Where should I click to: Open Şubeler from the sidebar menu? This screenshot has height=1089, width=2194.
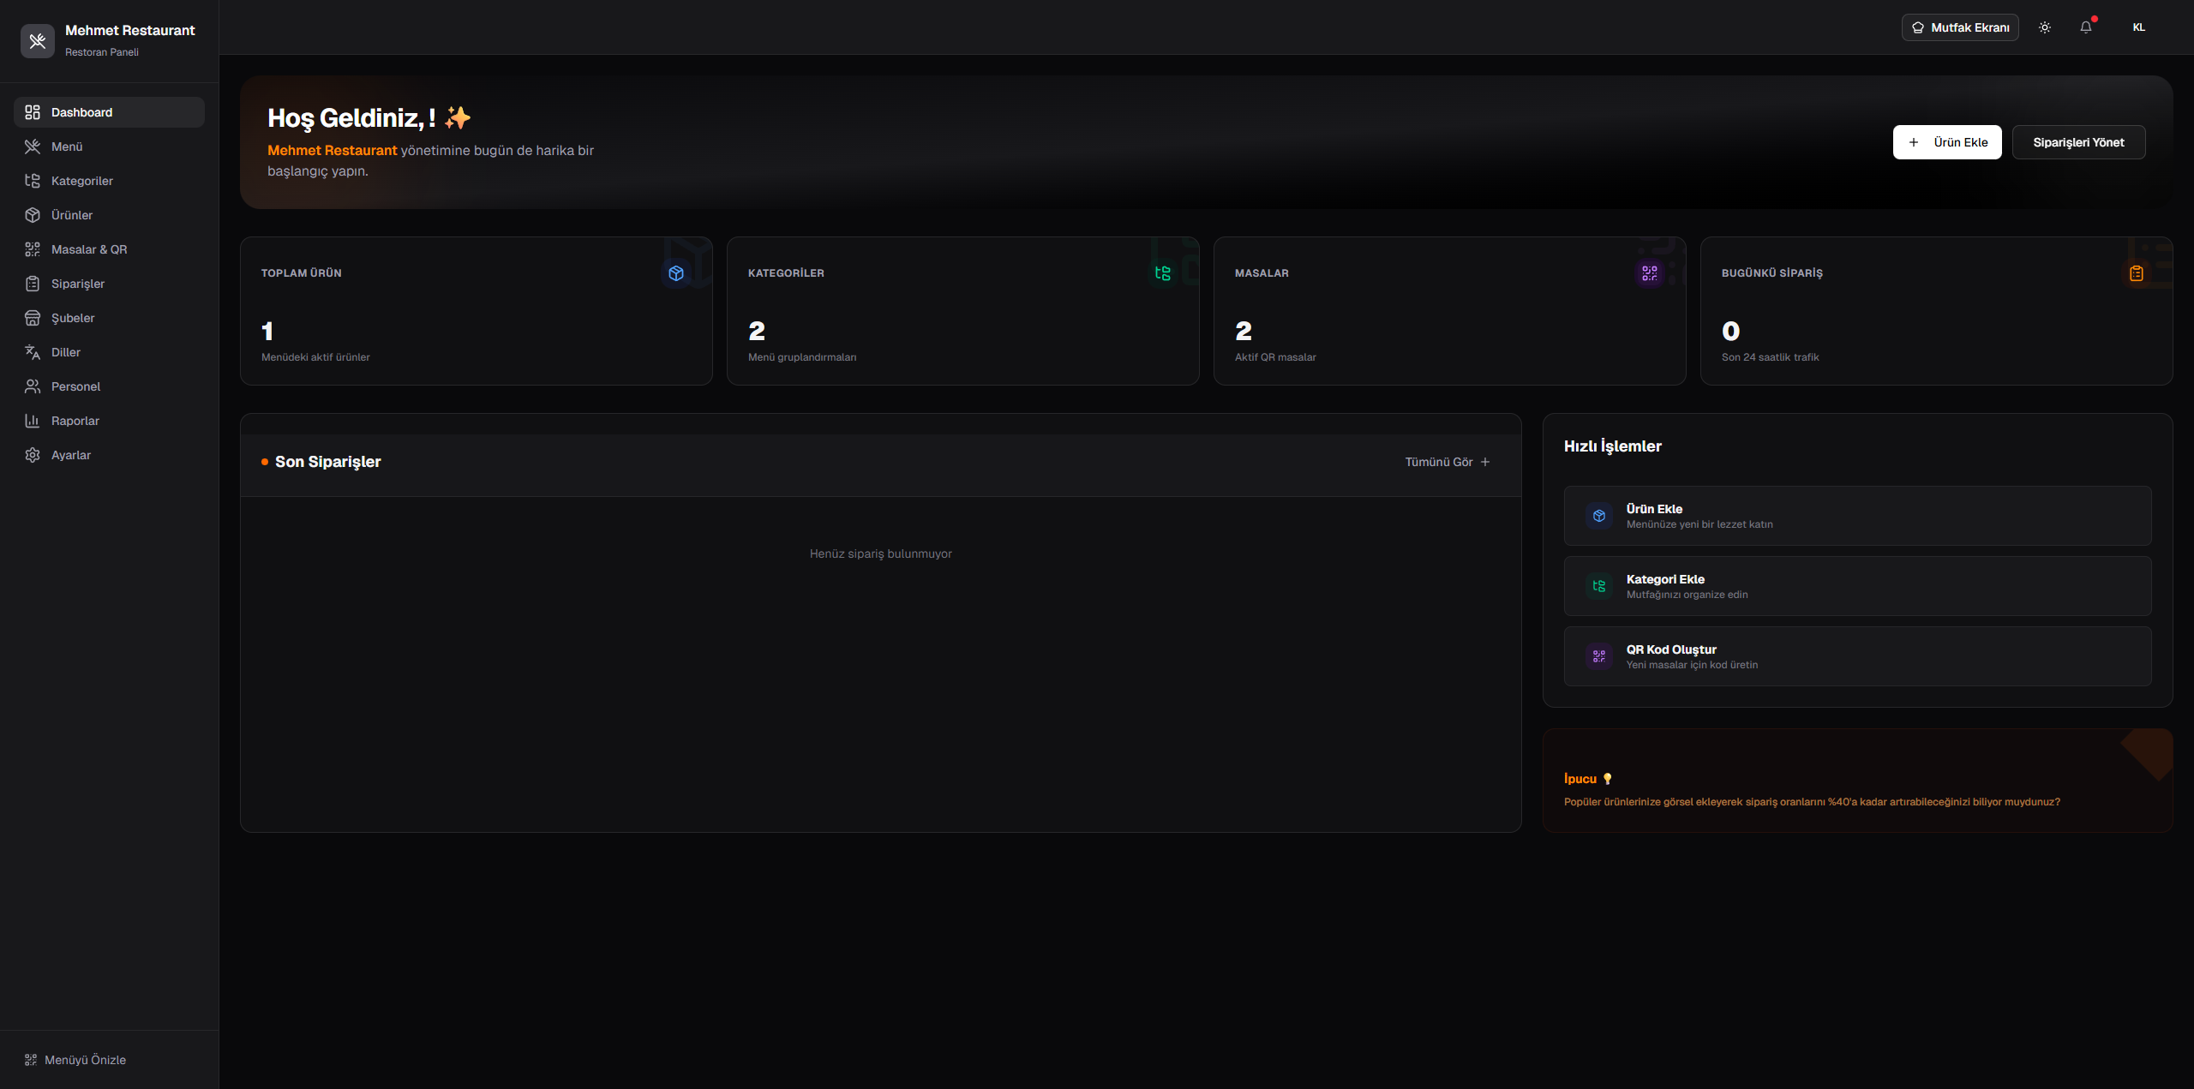[33, 318]
